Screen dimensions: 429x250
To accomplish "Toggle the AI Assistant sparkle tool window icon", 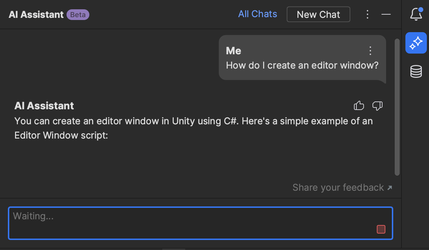I will [416, 43].
